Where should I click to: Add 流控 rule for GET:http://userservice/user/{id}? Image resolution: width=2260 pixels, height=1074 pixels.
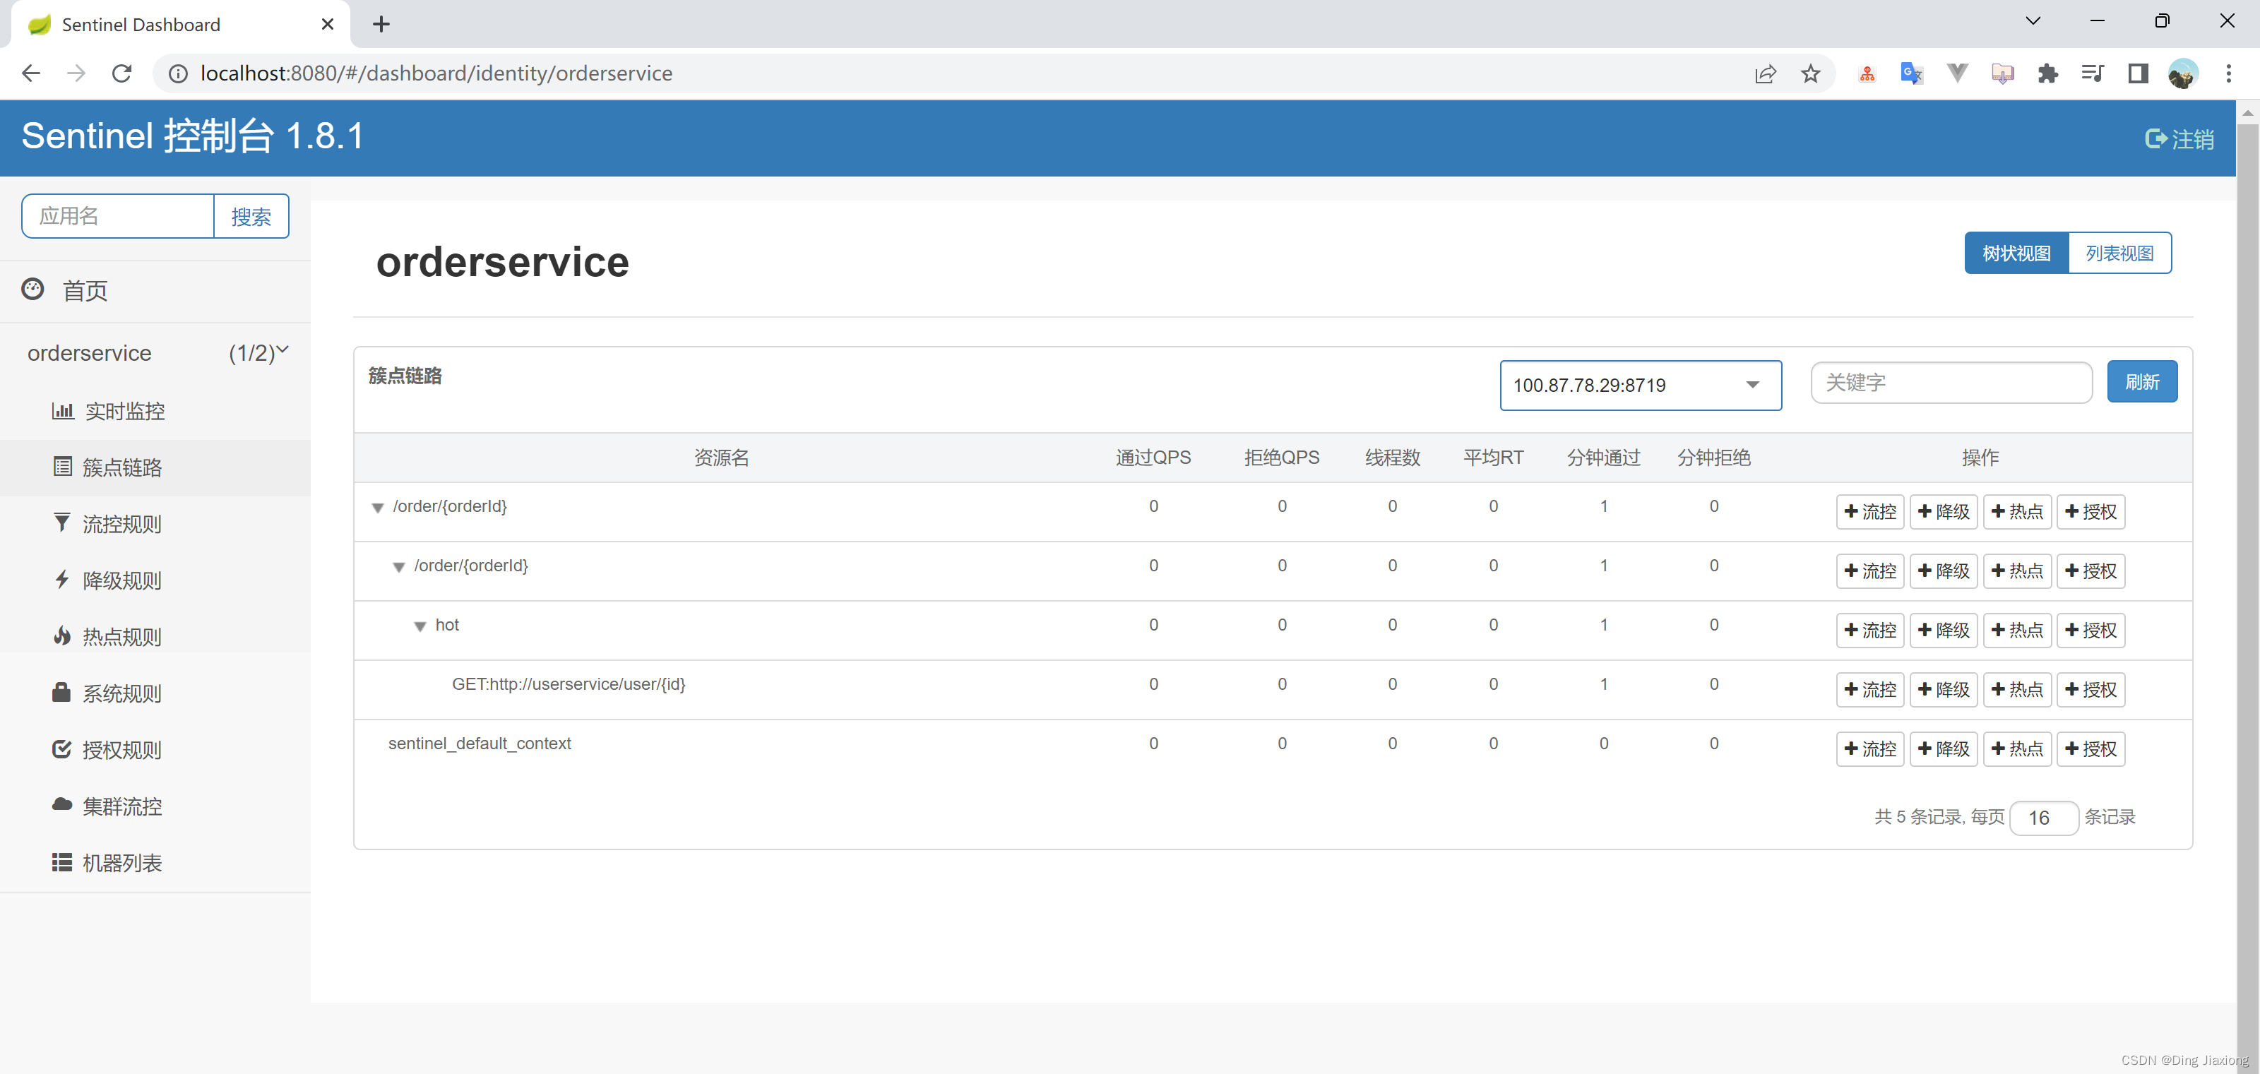[1869, 690]
